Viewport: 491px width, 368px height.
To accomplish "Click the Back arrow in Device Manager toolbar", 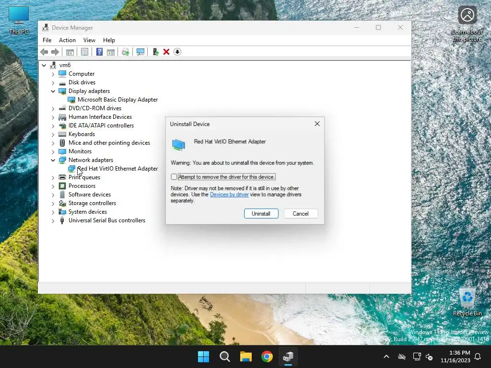I will [44, 52].
